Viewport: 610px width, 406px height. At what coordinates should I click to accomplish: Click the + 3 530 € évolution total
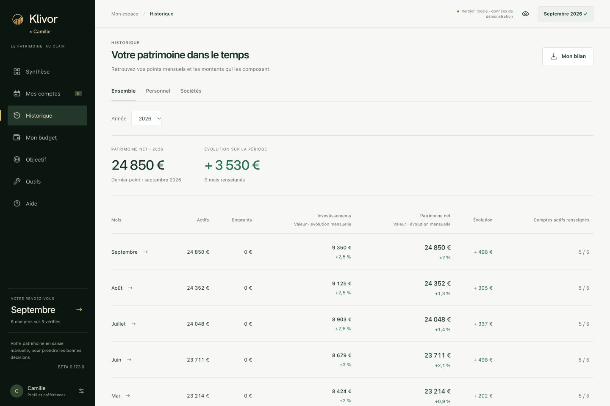232,165
